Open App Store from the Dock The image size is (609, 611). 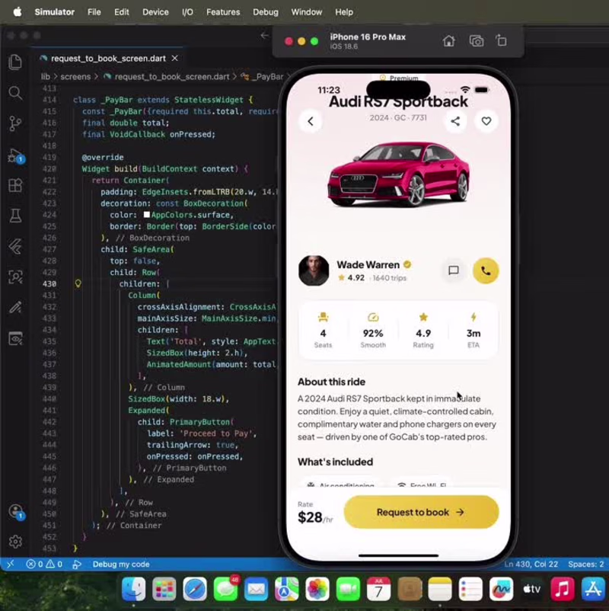tap(593, 589)
